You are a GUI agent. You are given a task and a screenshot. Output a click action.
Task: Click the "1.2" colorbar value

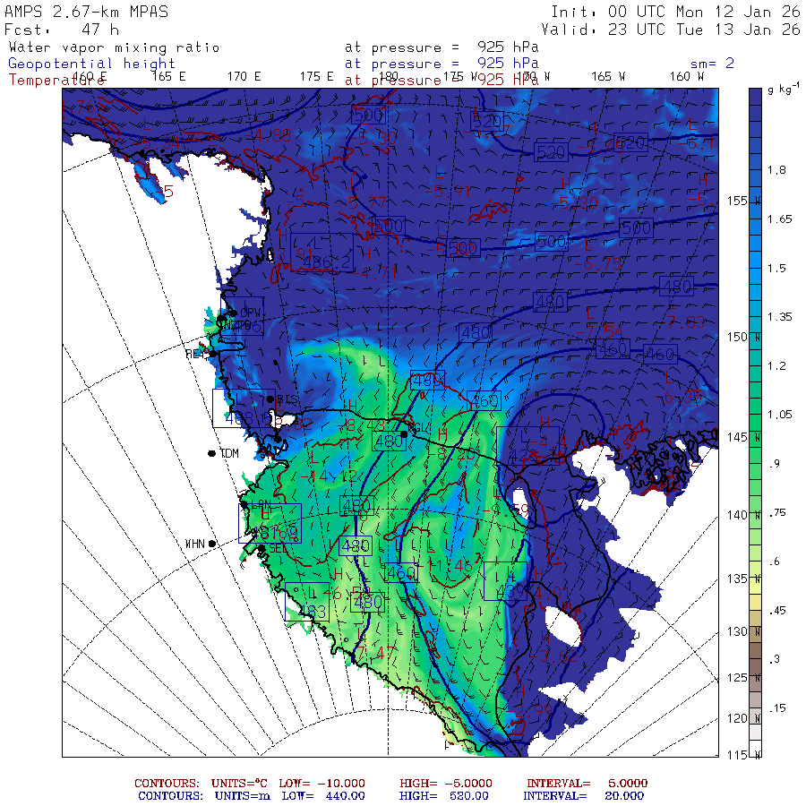(776, 366)
